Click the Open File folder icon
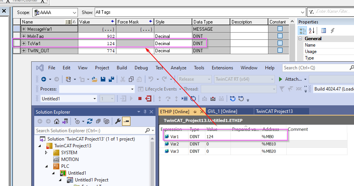This screenshot has height=186, width=354. point(95,79)
